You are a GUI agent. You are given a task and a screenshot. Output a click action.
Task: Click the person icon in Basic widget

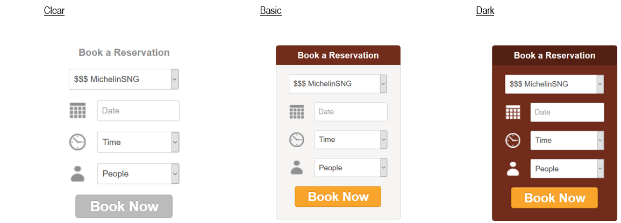(x=297, y=168)
